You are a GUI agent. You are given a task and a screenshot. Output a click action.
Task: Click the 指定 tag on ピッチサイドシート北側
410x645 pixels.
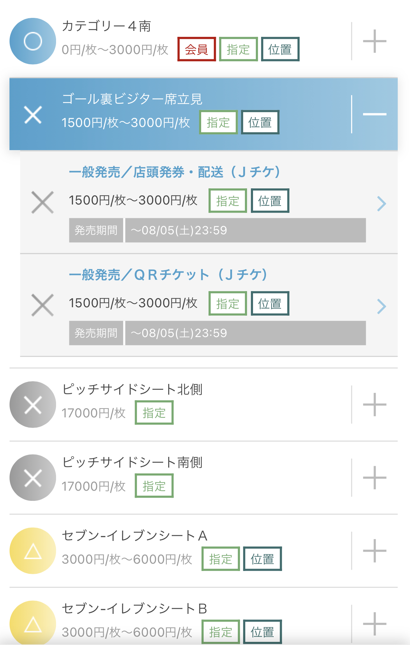point(154,413)
